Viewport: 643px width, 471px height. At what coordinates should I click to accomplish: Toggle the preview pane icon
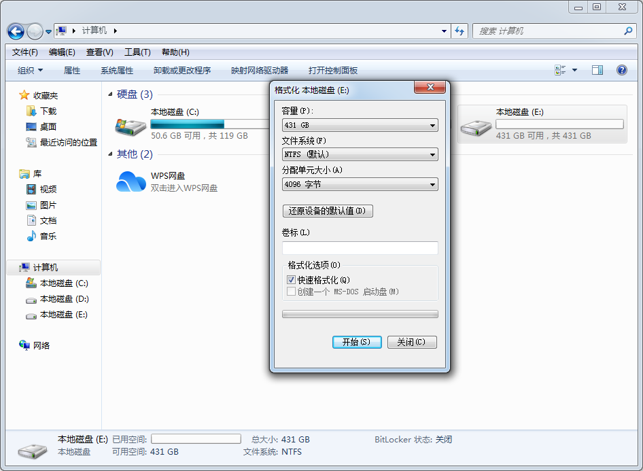[597, 70]
